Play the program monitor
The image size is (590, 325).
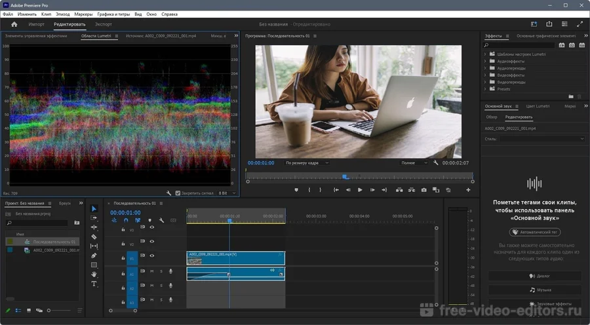[360, 190]
